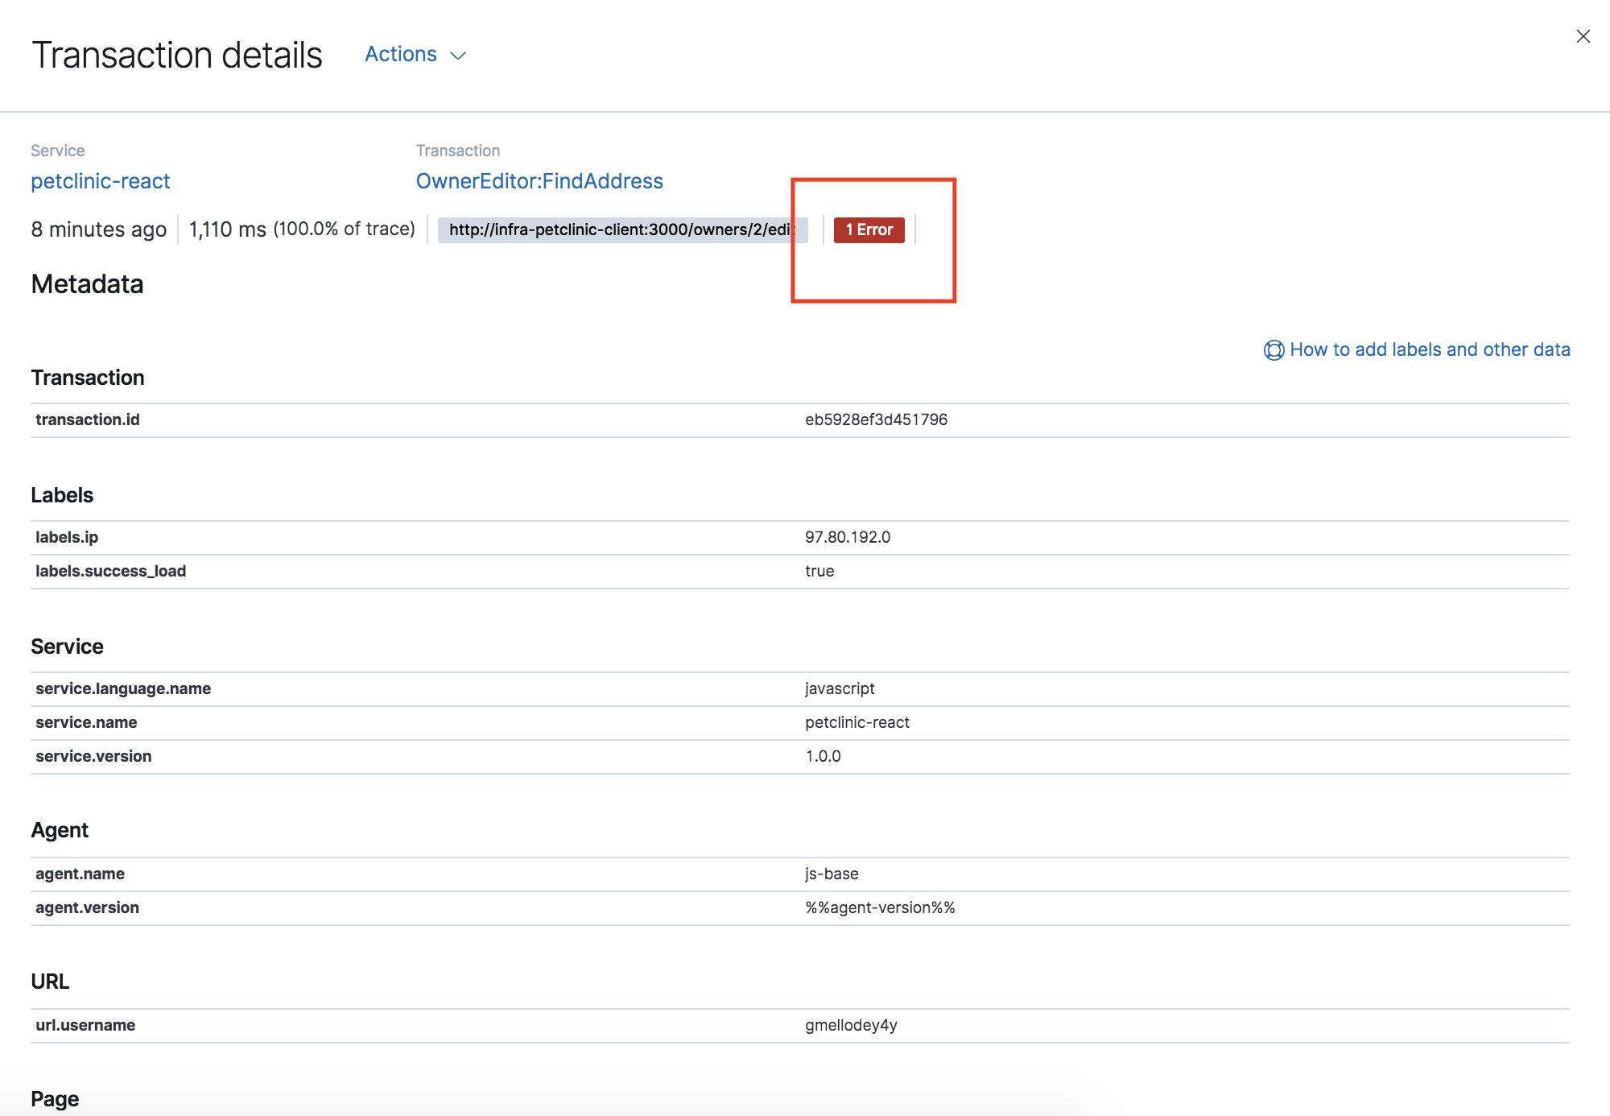Click the infra-petclinic-client URL badge
The width and height of the screenshot is (1610, 1116).
coord(621,229)
